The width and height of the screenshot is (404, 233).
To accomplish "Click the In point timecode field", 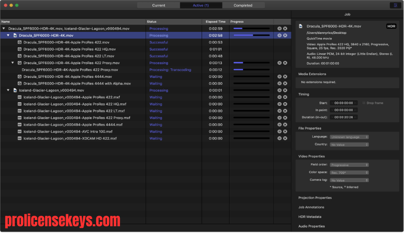I will [x=344, y=110].
